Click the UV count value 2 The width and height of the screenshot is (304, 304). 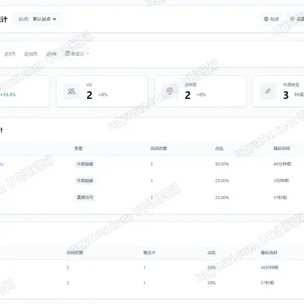[90, 95]
